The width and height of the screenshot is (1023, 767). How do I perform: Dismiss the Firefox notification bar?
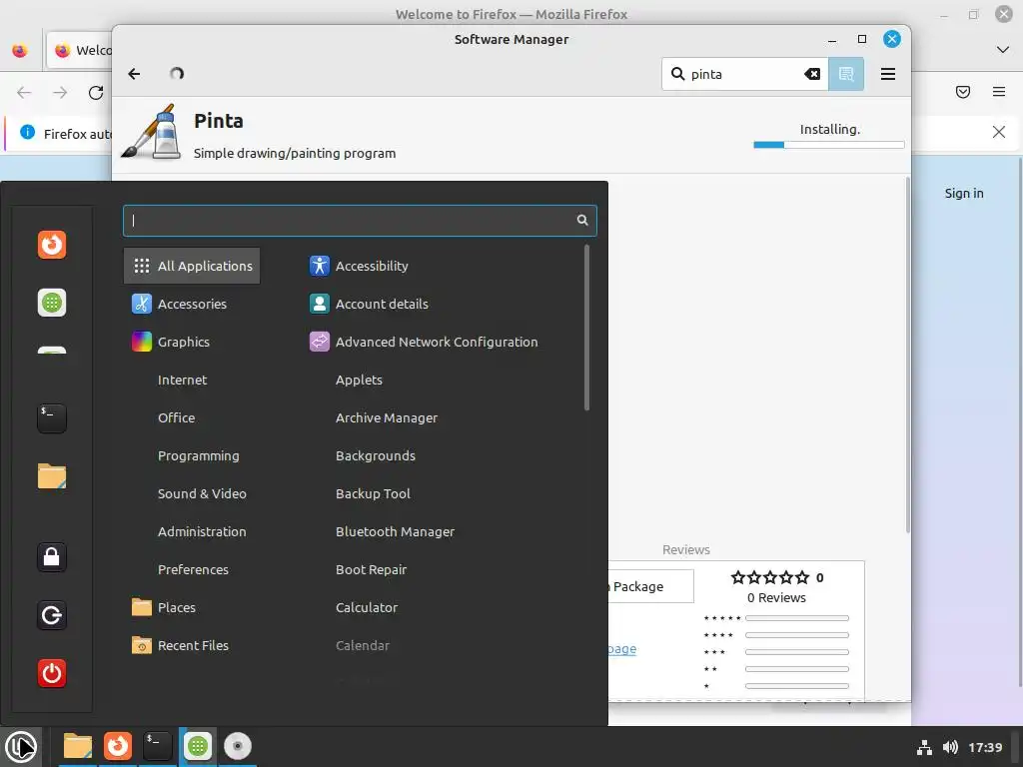click(998, 133)
